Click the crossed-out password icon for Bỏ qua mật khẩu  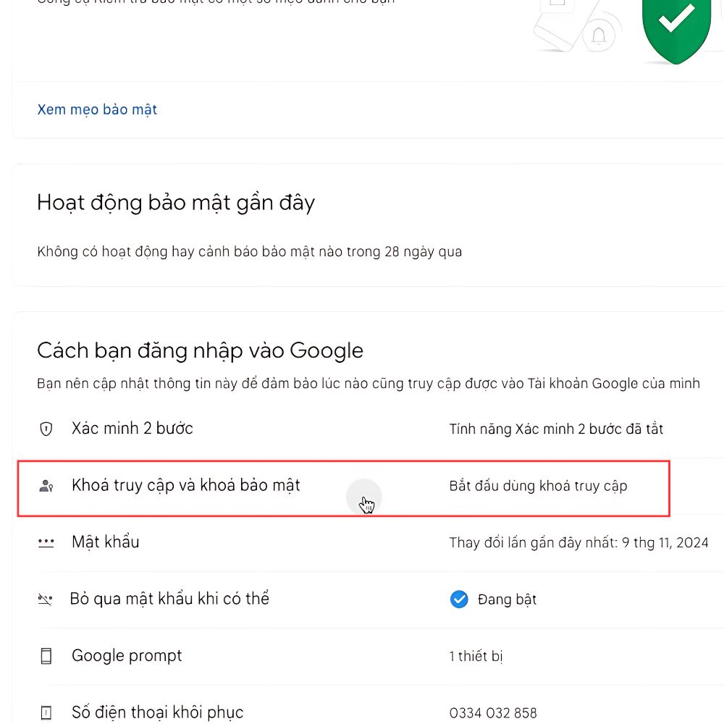point(45,599)
